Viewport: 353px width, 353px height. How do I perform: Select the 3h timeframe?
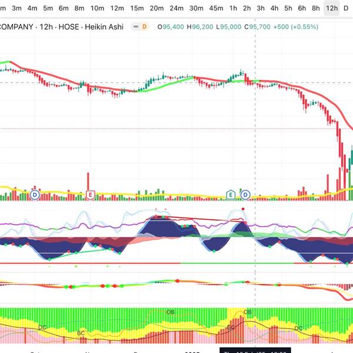click(x=261, y=8)
